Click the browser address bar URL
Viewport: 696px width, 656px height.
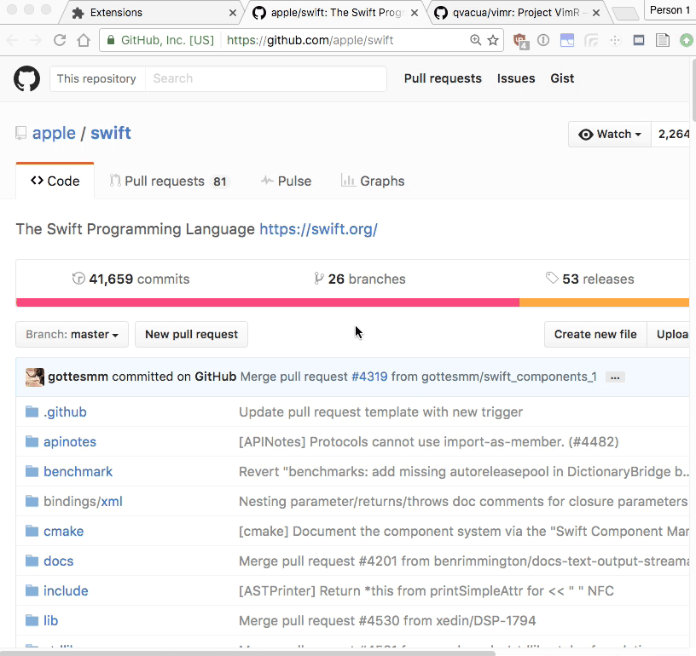pyautogui.click(x=310, y=40)
